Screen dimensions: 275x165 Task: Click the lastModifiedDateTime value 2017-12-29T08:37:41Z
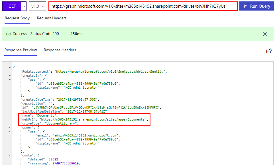coord(86,111)
